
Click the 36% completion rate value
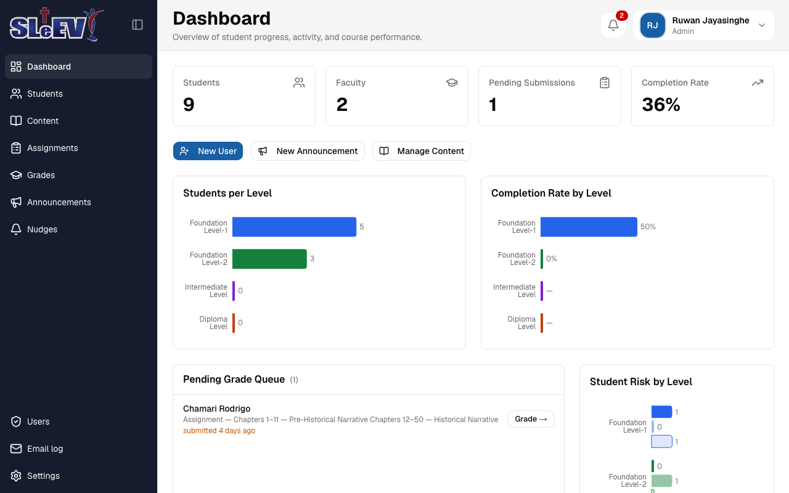(x=661, y=105)
